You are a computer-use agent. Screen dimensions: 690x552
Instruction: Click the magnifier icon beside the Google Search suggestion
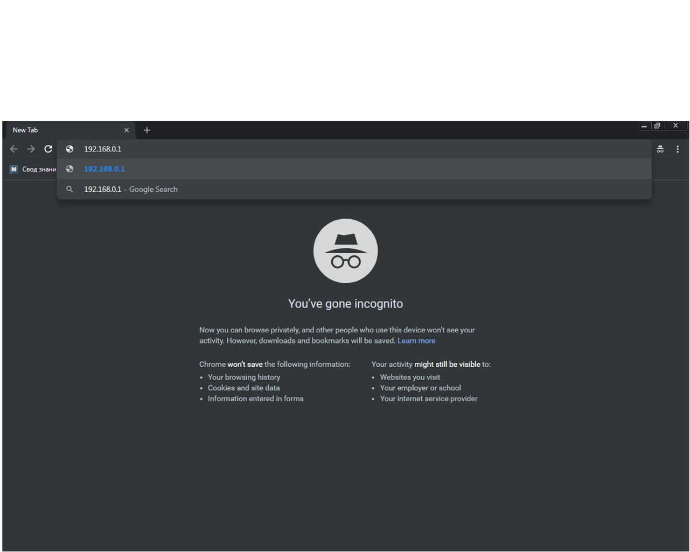69,190
